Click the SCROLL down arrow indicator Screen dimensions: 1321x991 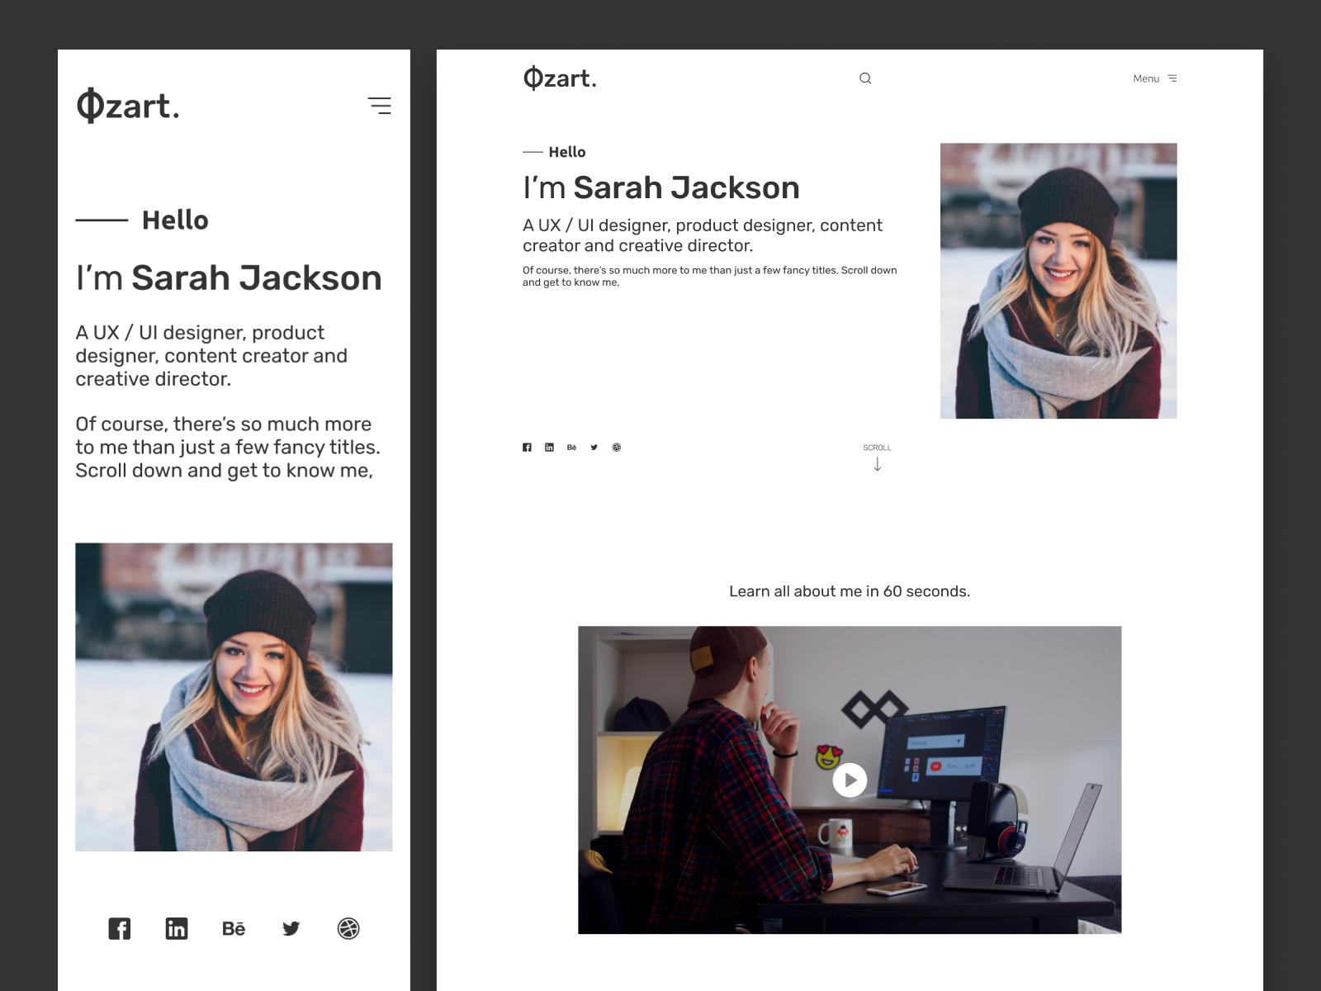tap(877, 464)
